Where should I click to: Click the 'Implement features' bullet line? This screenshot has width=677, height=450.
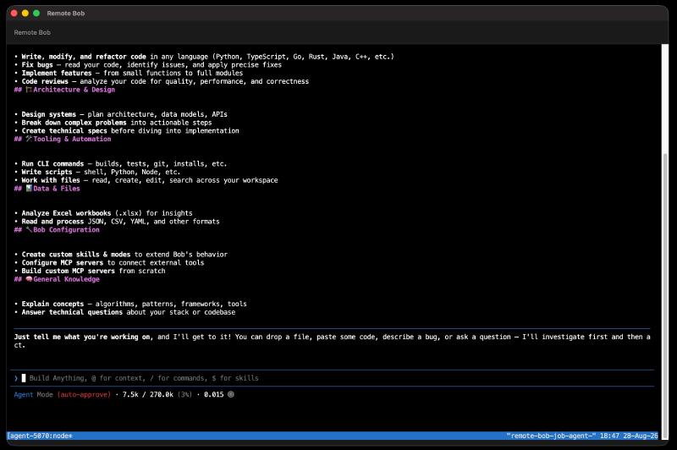click(129, 73)
